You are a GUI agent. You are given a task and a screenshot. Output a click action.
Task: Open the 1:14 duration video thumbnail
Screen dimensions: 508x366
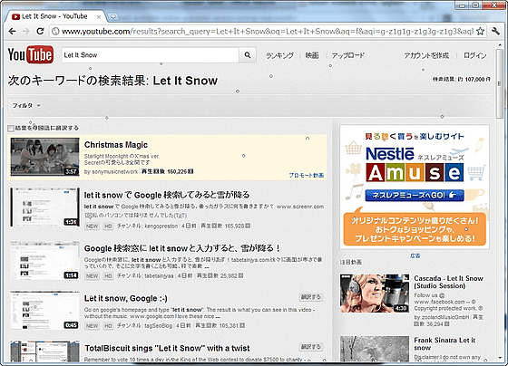coord(44,261)
